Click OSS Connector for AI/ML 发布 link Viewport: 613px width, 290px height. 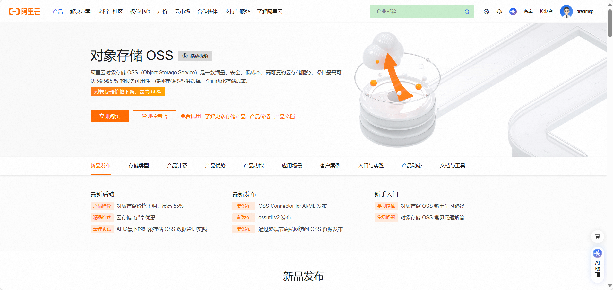pos(292,206)
